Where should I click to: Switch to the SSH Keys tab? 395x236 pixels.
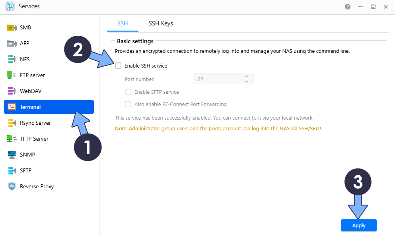coord(161,23)
